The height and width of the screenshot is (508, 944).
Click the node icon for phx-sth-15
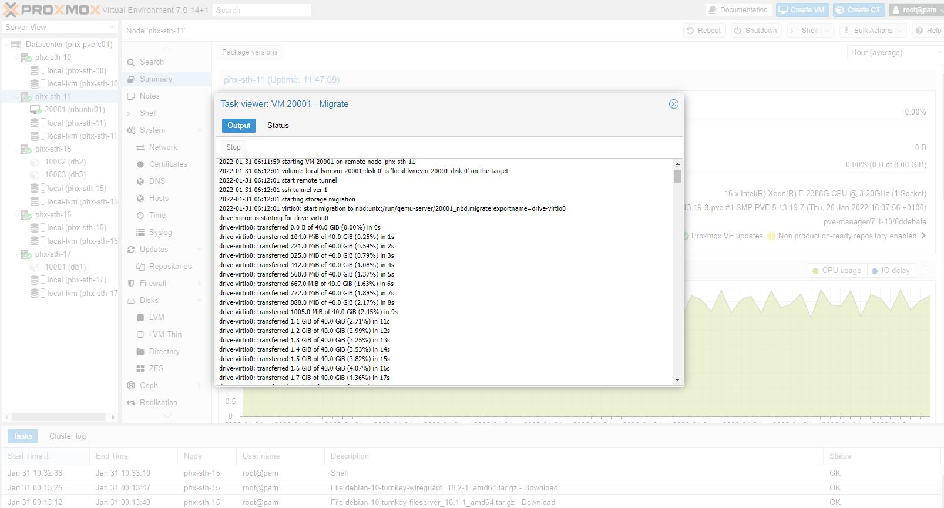tap(26, 149)
